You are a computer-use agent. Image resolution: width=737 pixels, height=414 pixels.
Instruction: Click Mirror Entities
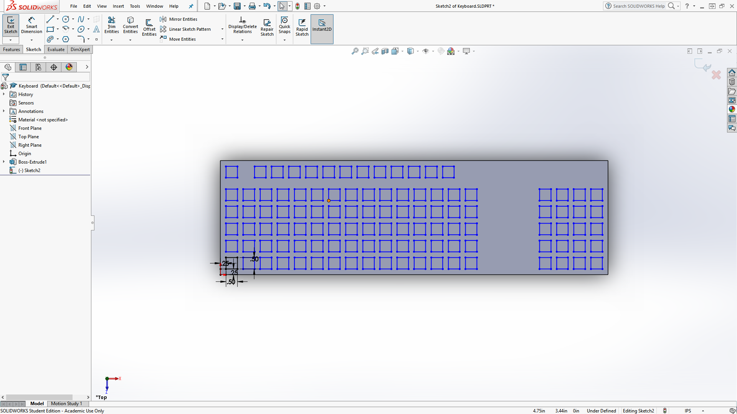[179, 19]
